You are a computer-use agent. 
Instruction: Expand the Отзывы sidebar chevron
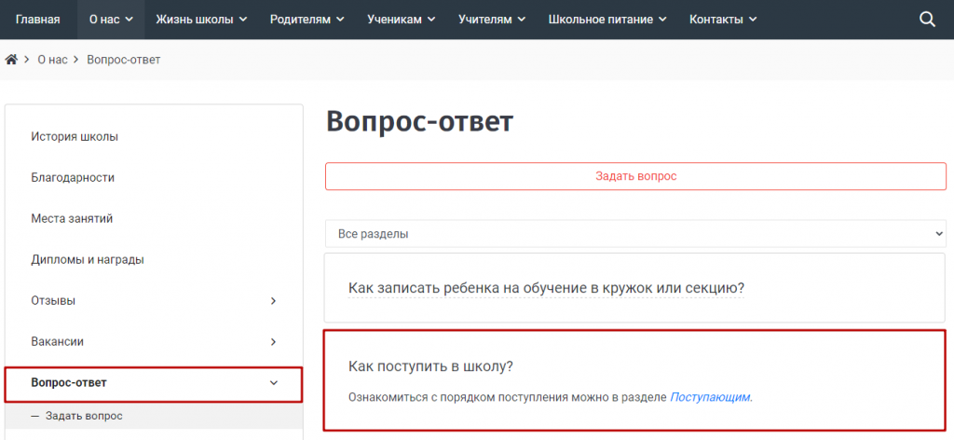point(273,301)
